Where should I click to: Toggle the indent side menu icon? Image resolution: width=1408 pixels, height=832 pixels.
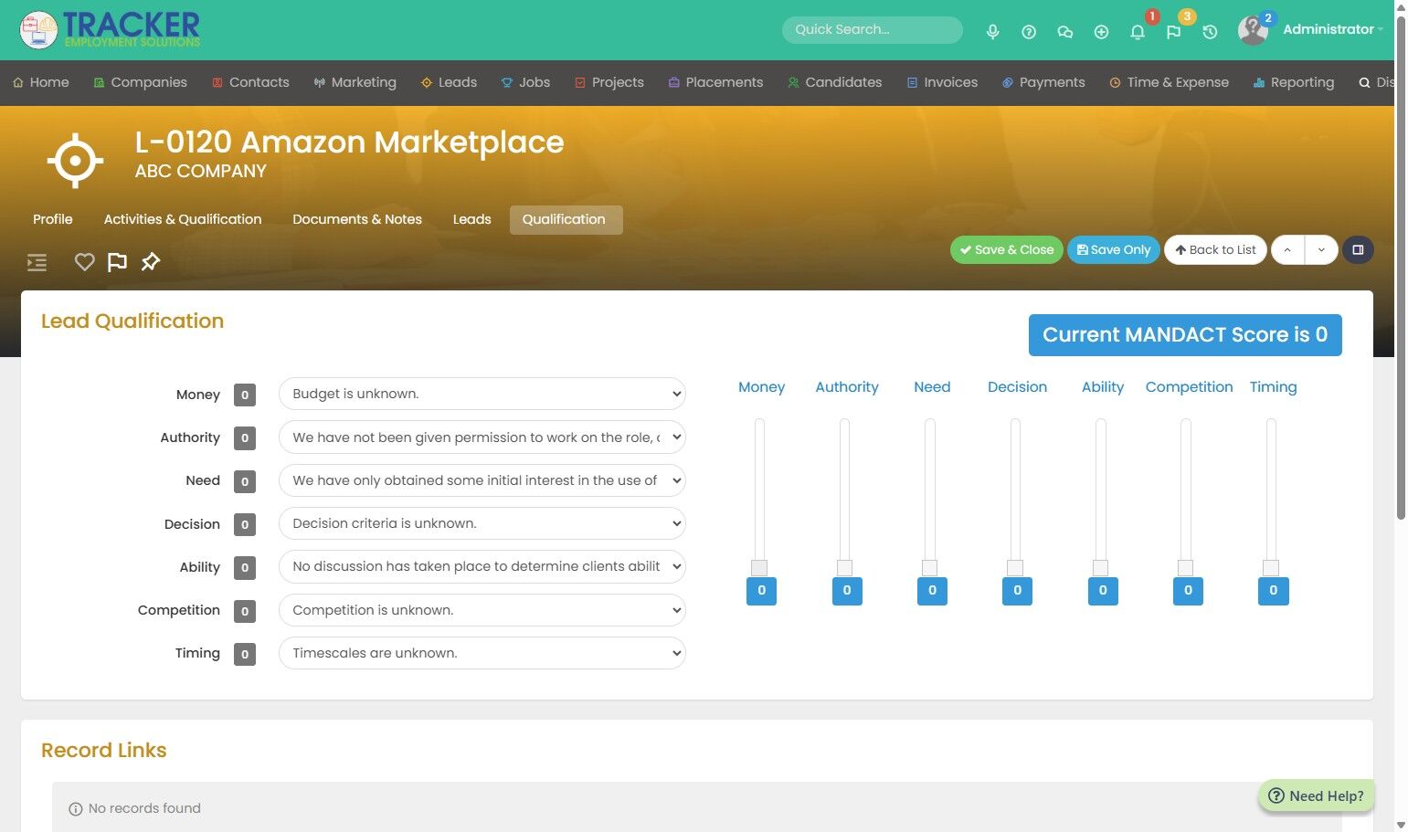tap(37, 263)
